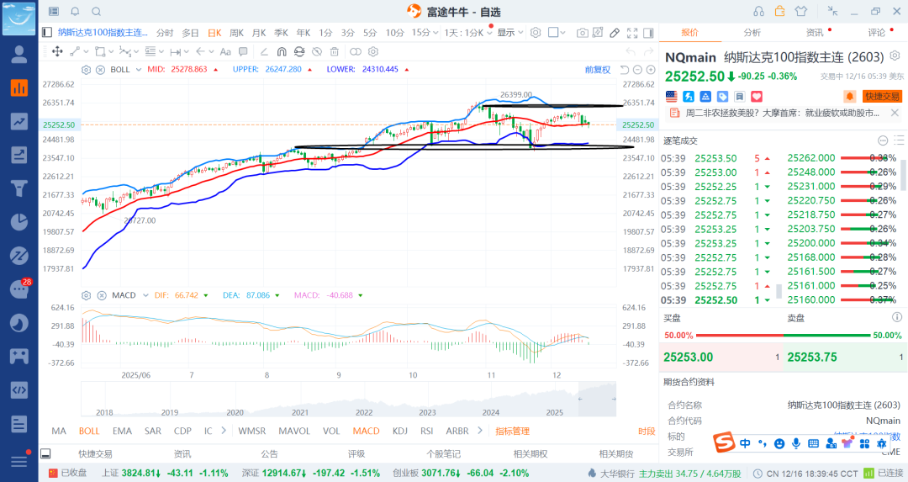
Task: Toggle the BOLL indicator in bottom bar
Action: click(89, 431)
